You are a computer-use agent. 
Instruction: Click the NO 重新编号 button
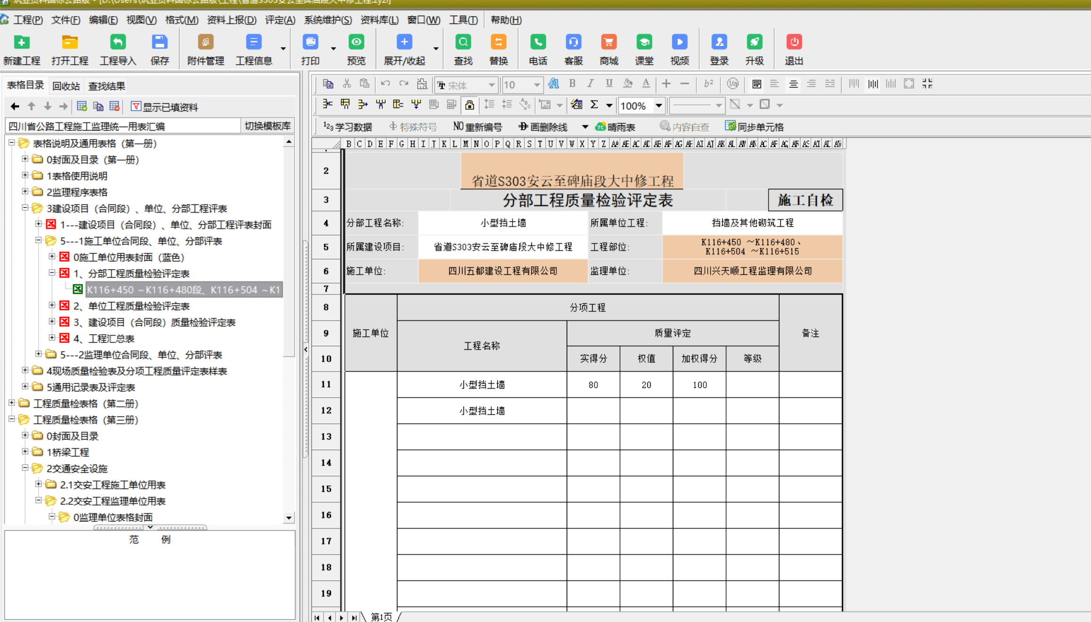click(477, 127)
